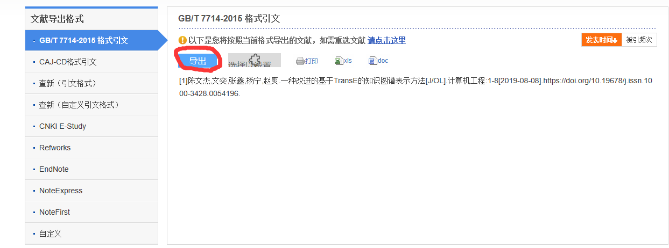Select CNKI E-Study export format
The image size is (669, 248).
(x=91, y=126)
